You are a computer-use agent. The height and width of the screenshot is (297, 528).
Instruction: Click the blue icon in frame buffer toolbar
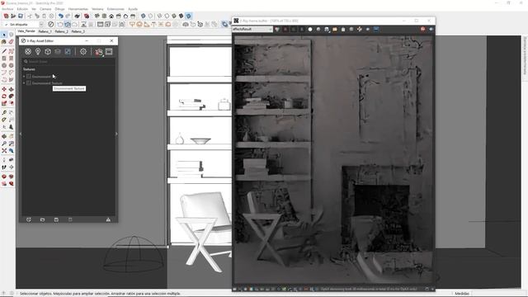tap(376, 30)
